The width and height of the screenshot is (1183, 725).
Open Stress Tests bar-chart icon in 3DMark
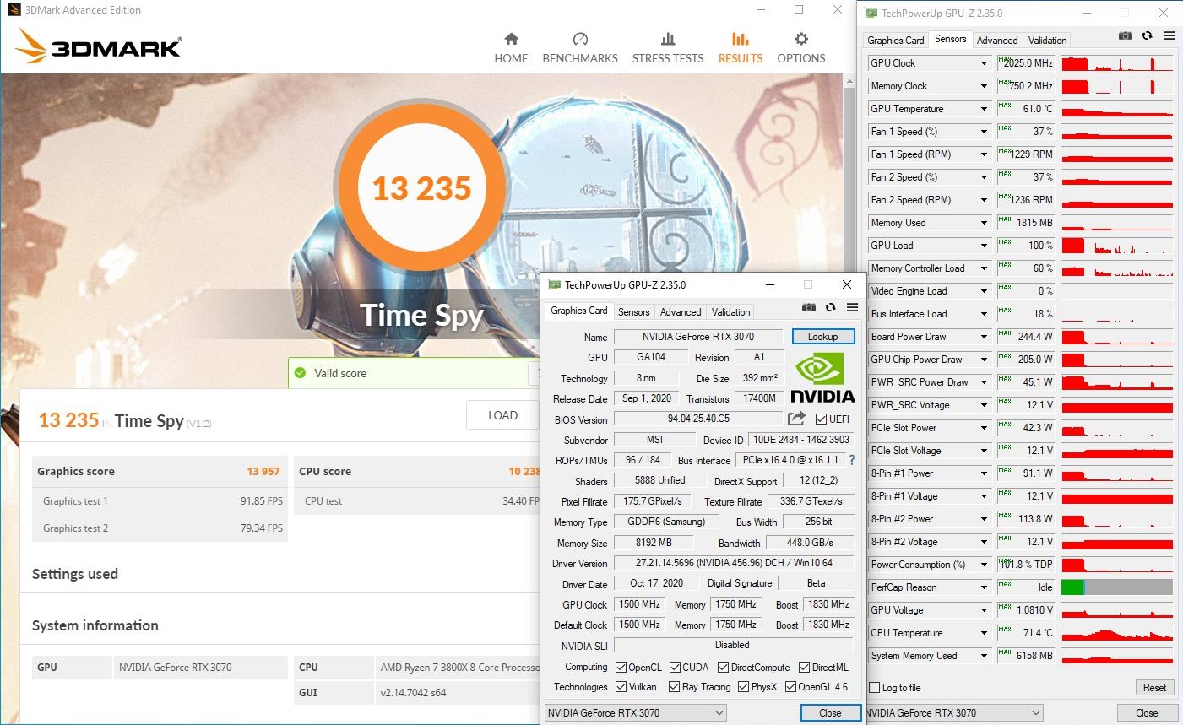point(668,39)
